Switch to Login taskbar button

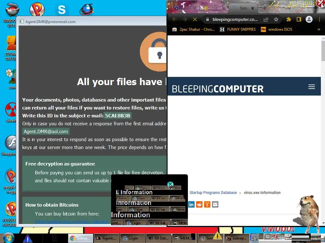coord(133,238)
